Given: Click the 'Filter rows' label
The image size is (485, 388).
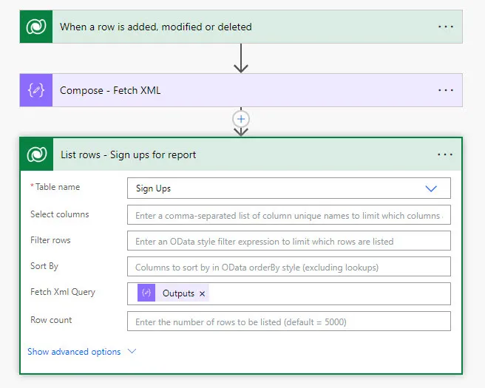Looking at the screenshot, I should pos(50,240).
